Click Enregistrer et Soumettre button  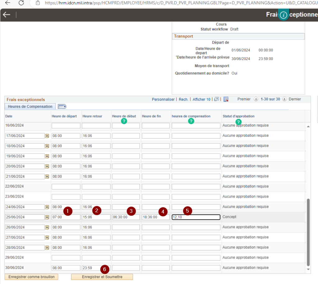[102, 277]
